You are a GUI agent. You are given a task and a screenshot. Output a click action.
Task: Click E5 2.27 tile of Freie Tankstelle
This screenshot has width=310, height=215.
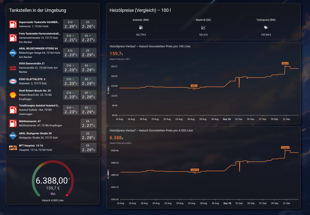click(88, 38)
